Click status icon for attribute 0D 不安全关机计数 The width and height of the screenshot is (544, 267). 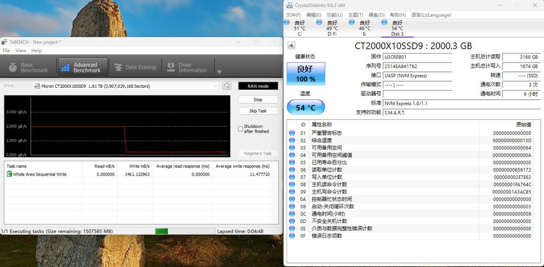click(x=292, y=221)
